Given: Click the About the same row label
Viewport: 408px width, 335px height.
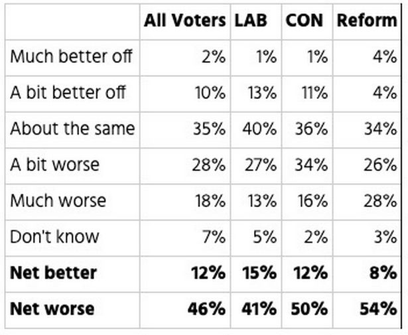Looking at the screenshot, I should click(72, 129).
